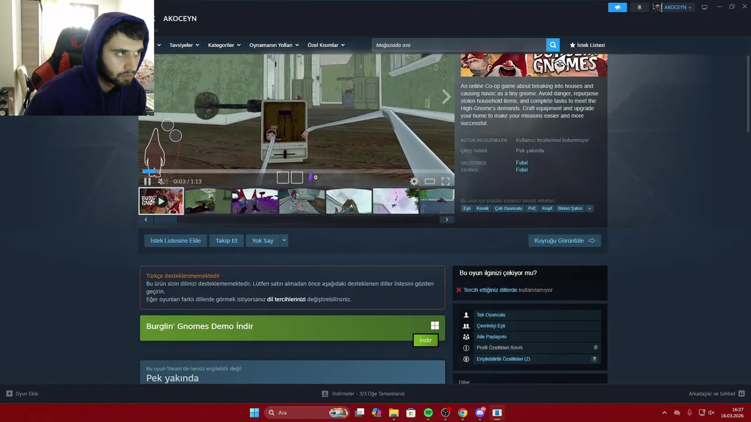
Task: Click the Çevrimiçi Eşli co-op icon
Action: pos(466,326)
